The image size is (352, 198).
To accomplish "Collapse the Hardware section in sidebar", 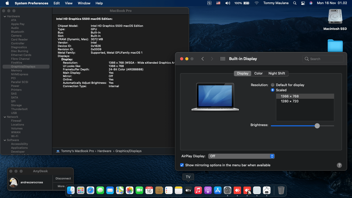I will [x=5, y=16].
